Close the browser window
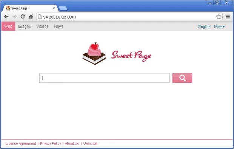The width and height of the screenshot is (234, 149). pos(226,3)
